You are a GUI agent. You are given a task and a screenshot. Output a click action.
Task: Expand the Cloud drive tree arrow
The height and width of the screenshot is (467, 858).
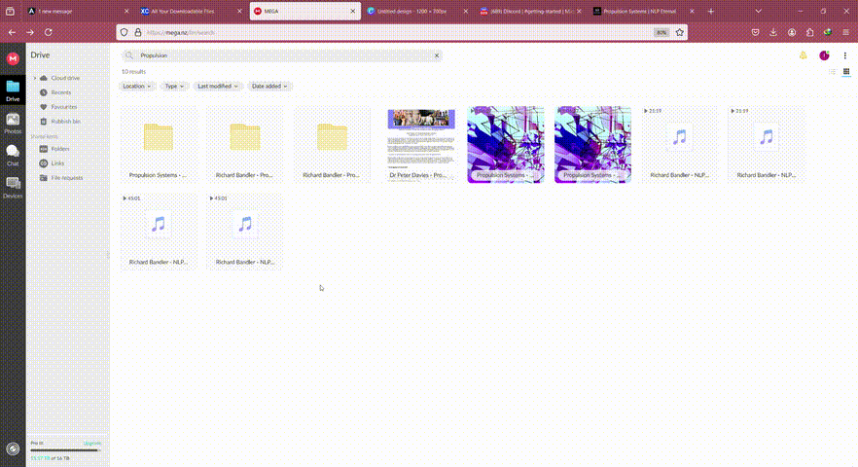click(34, 78)
